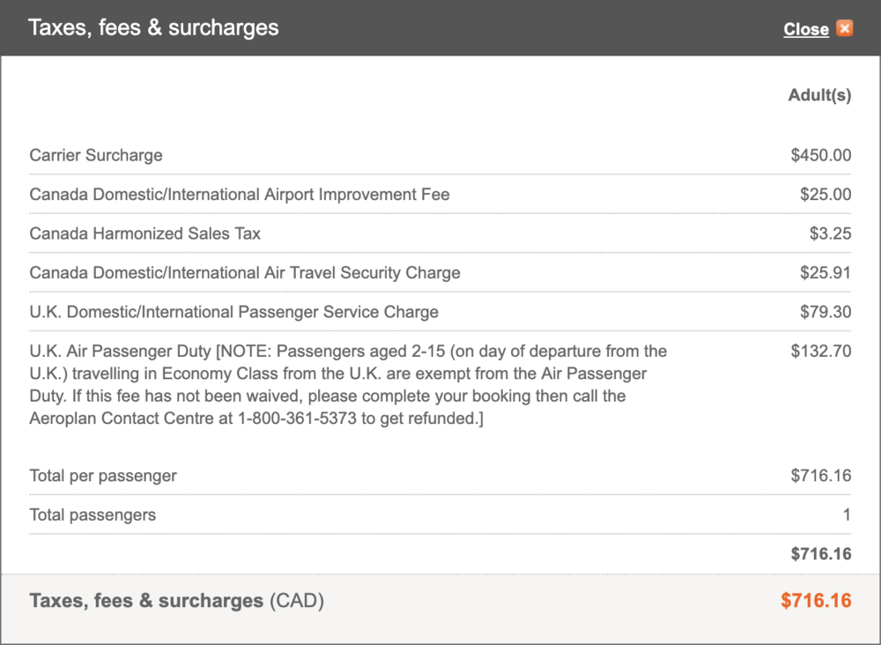881x645 pixels.
Task: Click the U.K. Air Passenger Duty note text
Action: [x=348, y=385]
